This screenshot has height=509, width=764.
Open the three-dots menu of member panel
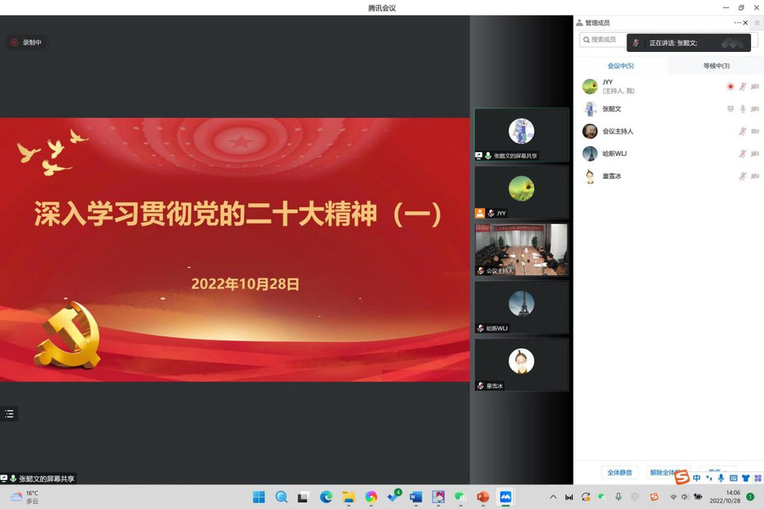(x=737, y=22)
